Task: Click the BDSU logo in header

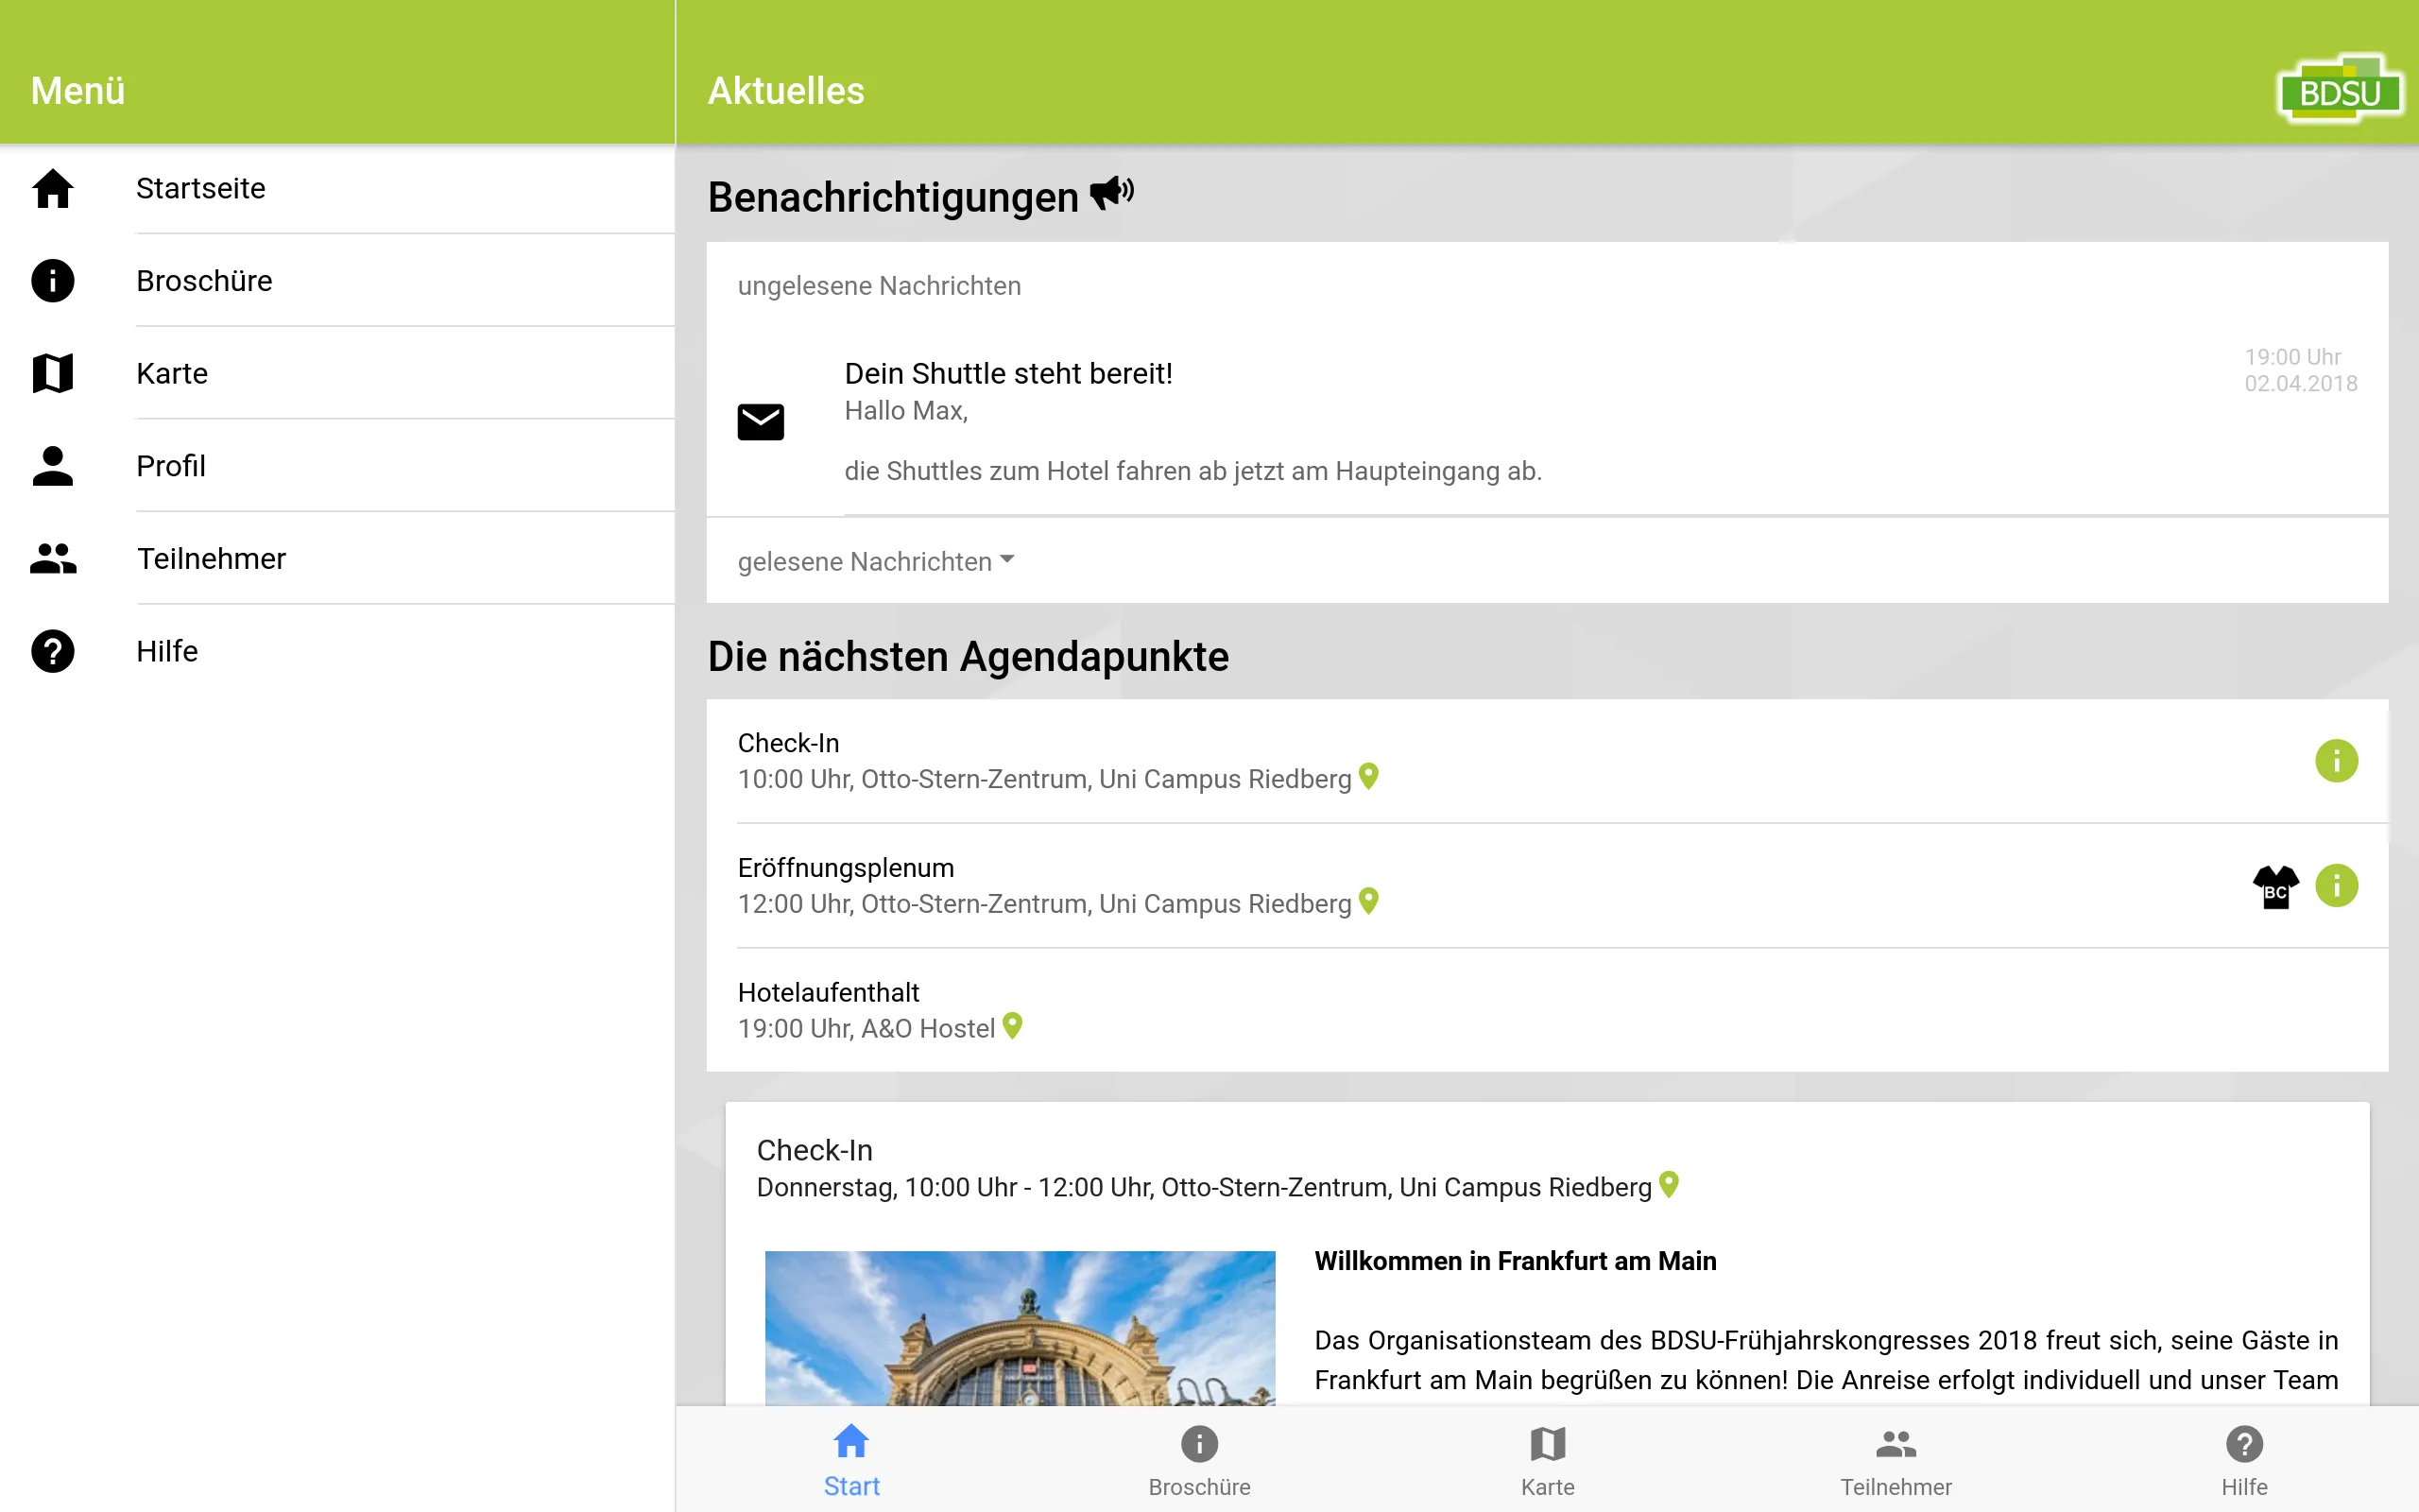Action: pos(2339,88)
